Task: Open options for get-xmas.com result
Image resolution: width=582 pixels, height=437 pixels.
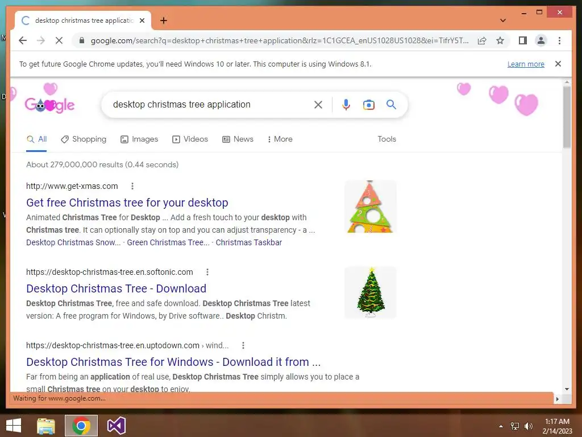Action: (x=132, y=186)
